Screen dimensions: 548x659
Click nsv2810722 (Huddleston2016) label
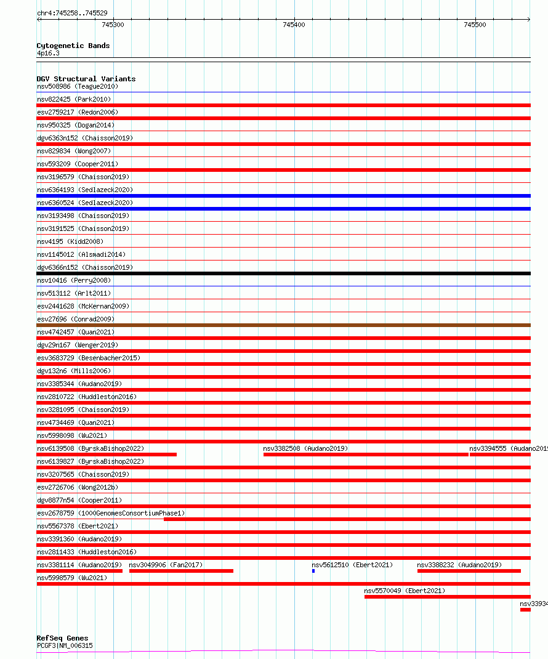coord(87,397)
